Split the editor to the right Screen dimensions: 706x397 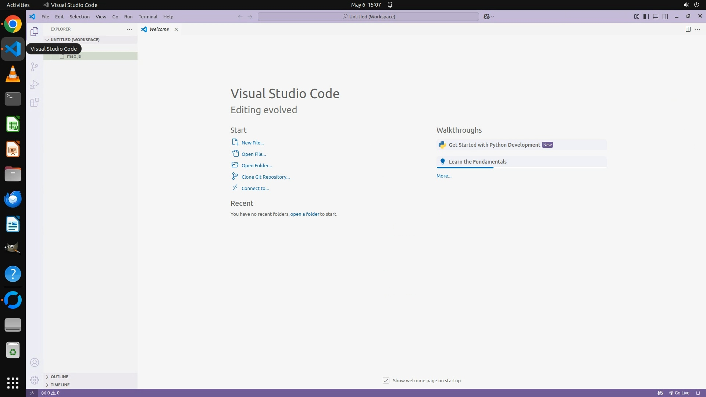tap(688, 29)
